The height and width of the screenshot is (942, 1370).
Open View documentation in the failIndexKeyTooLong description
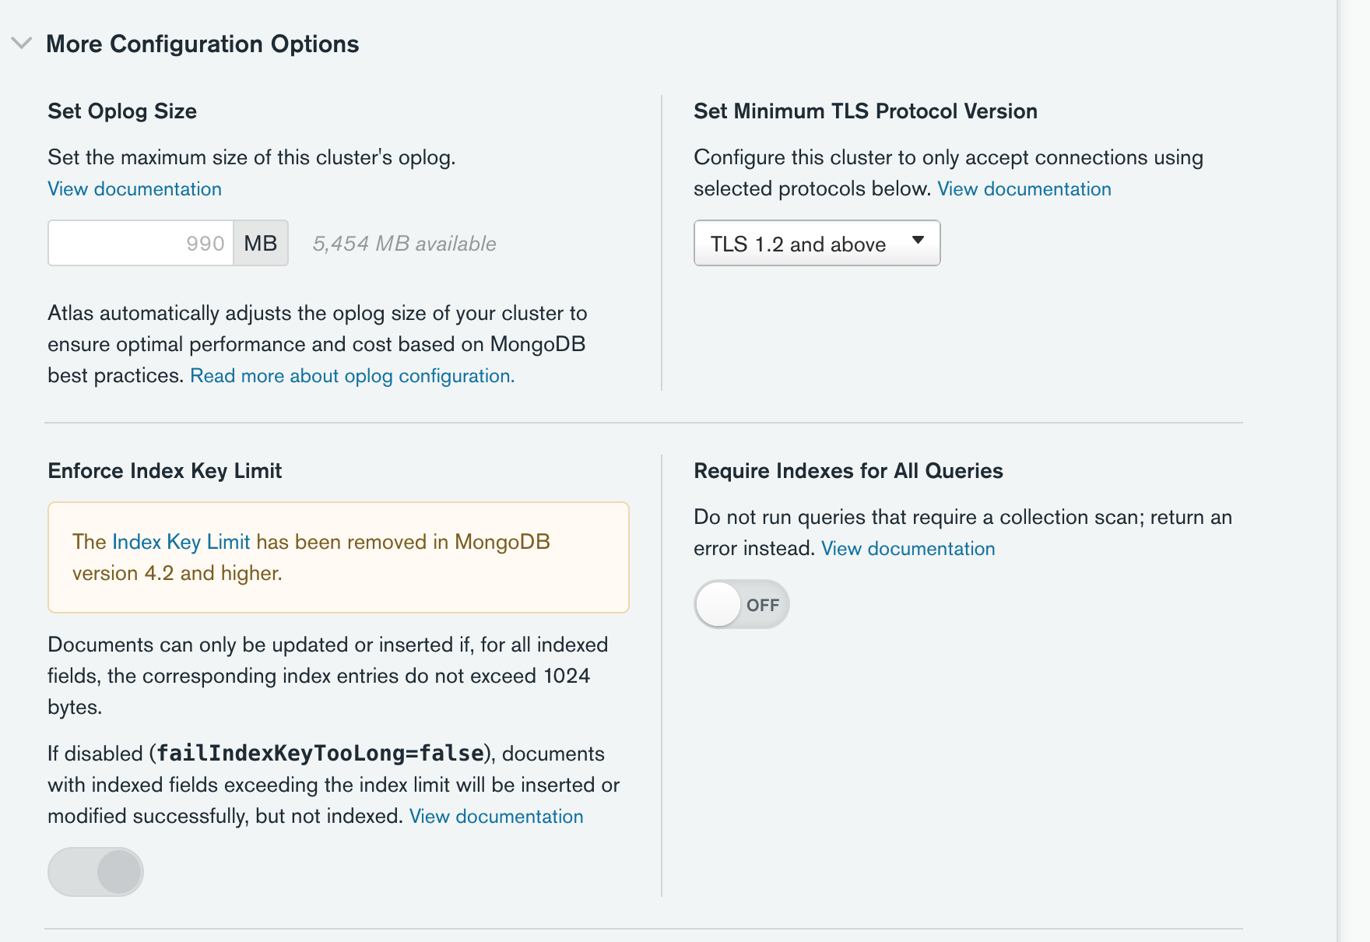pyautogui.click(x=495, y=816)
